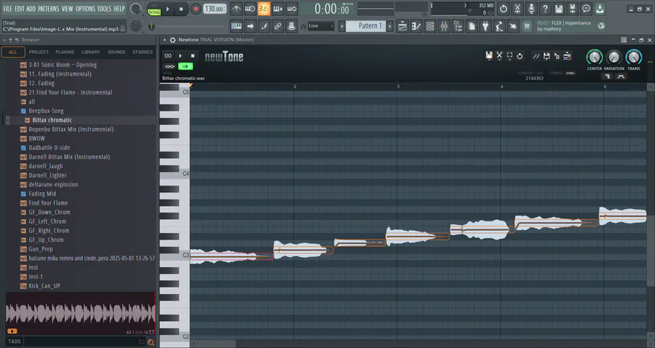Toggle the overdub blend recording icon

coord(277,8)
